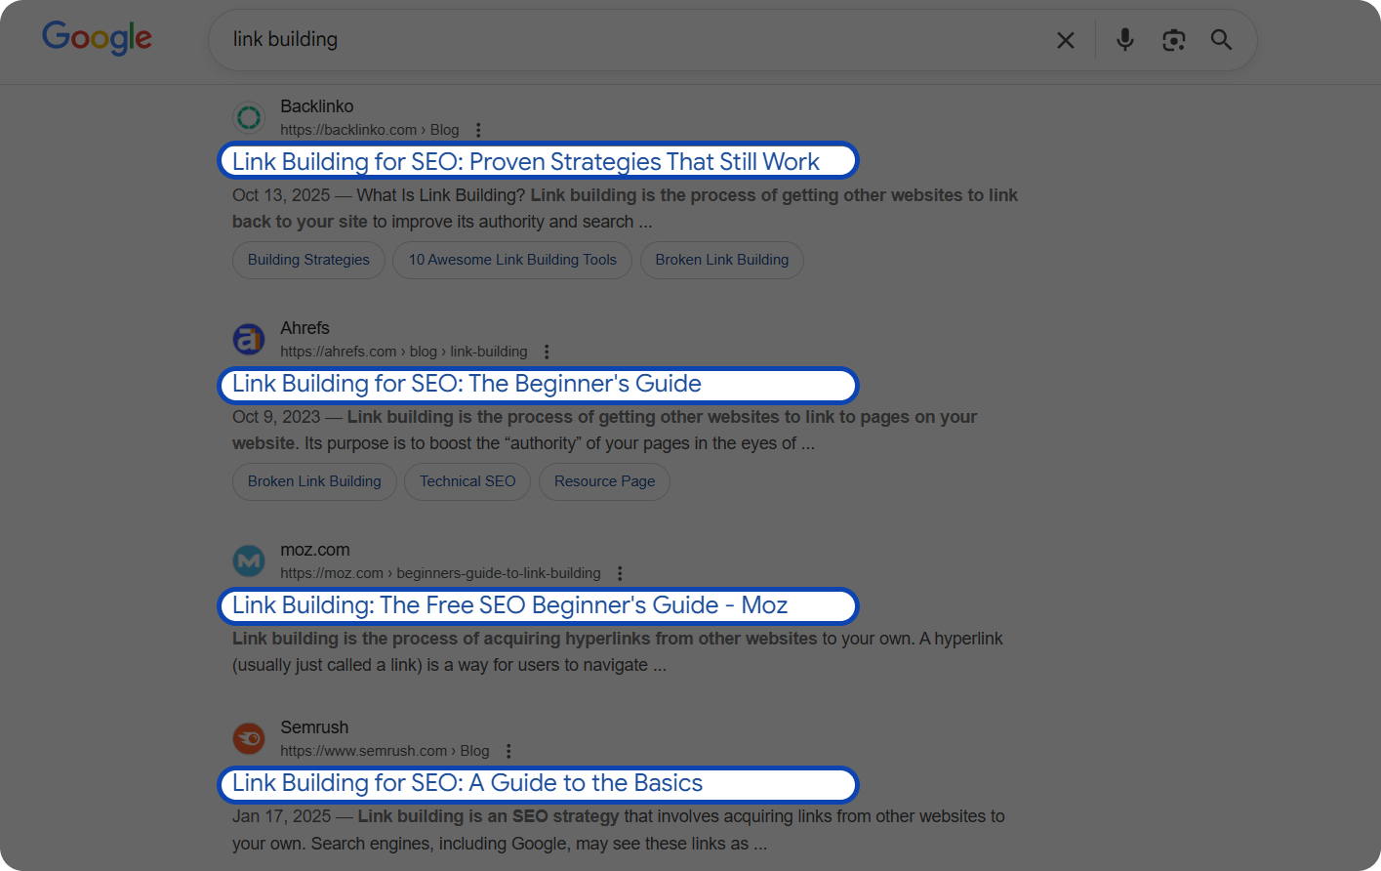Click the Building Strategies chip

pos(308,260)
